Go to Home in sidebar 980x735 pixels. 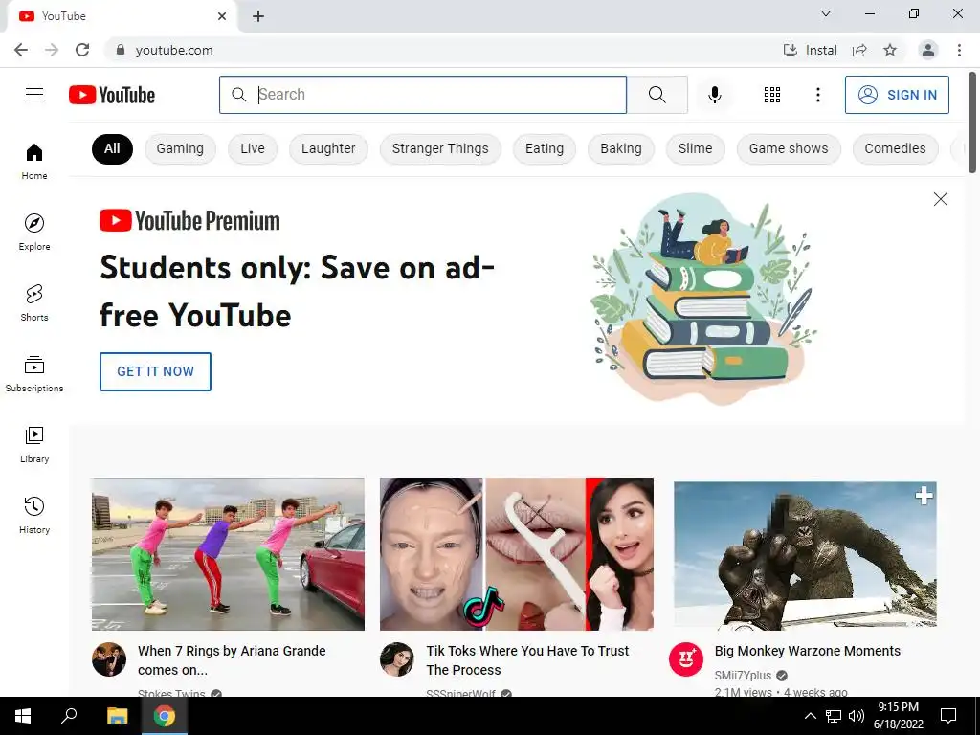(x=34, y=161)
